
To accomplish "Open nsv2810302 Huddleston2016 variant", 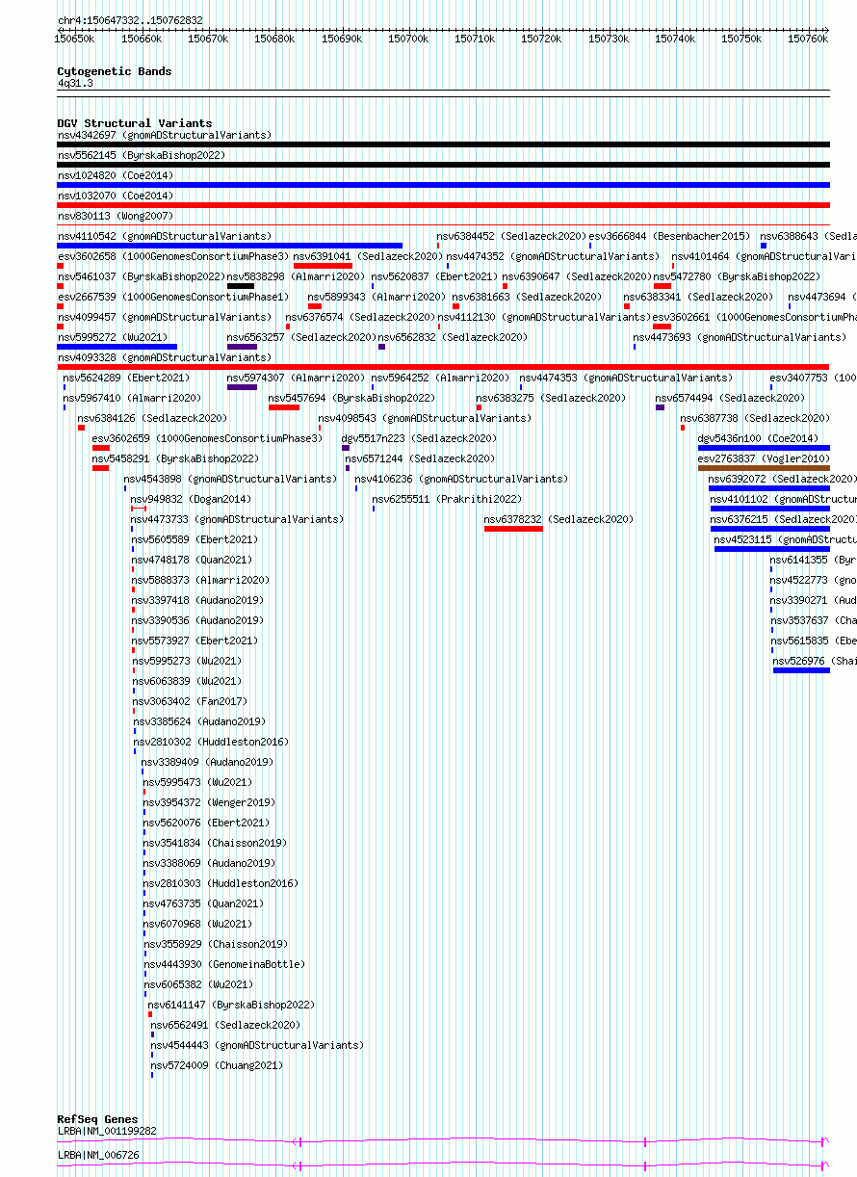I will tap(210, 742).
